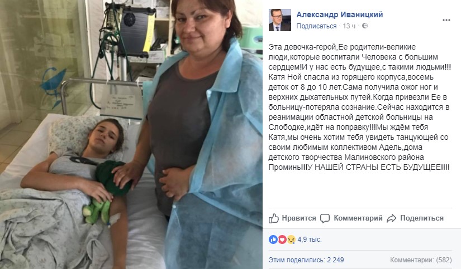Click the post text paragraph
This screenshot has height=269, width=461.
(359, 107)
